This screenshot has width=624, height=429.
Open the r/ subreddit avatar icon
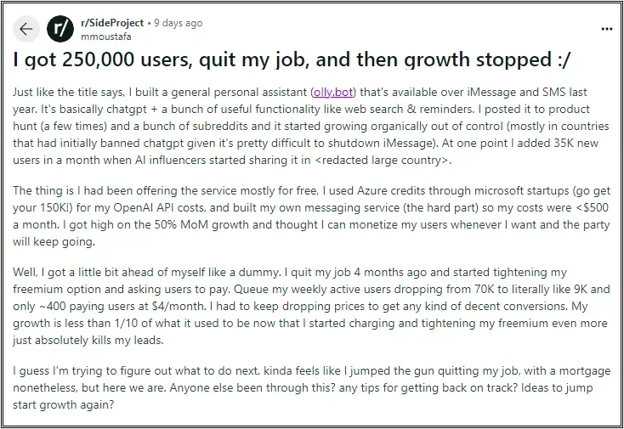point(60,29)
